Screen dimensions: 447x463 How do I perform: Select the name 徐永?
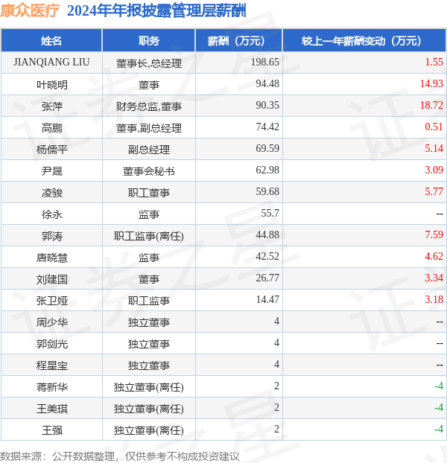[52, 214]
